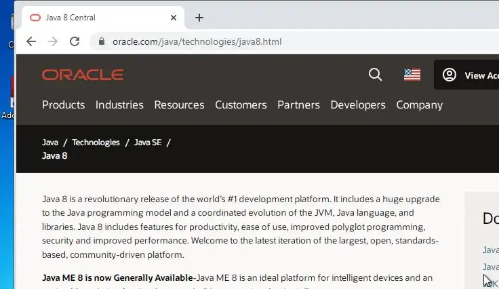Open the Partners menu
The width and height of the screenshot is (499, 289).
pyautogui.click(x=298, y=105)
